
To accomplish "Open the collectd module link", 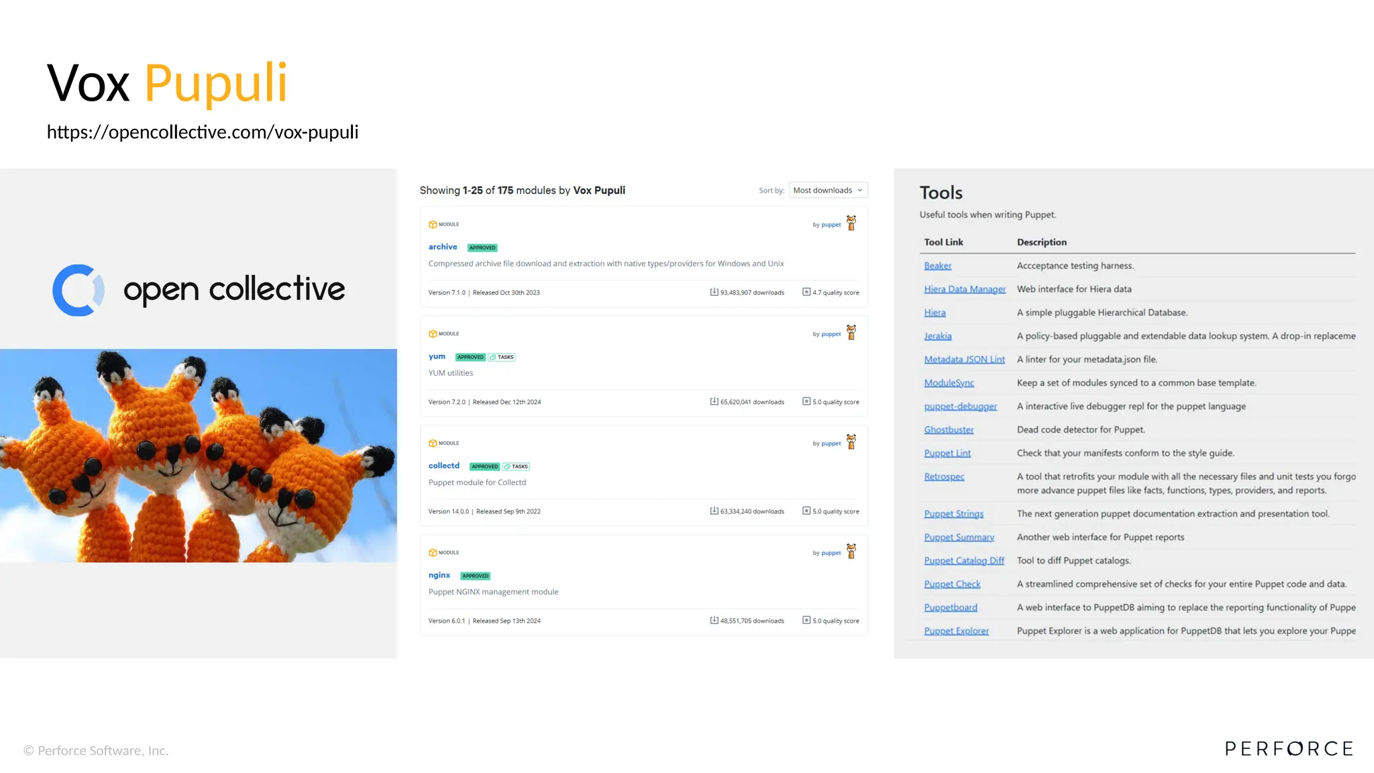I will coord(444,466).
